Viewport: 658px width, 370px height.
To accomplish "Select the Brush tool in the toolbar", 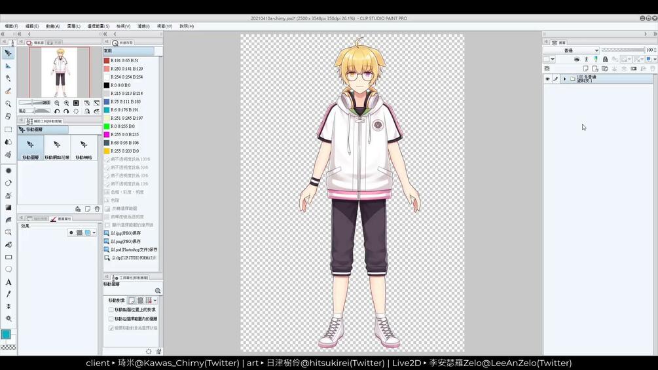I will 8,91.
